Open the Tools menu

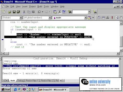tap(46, 7)
